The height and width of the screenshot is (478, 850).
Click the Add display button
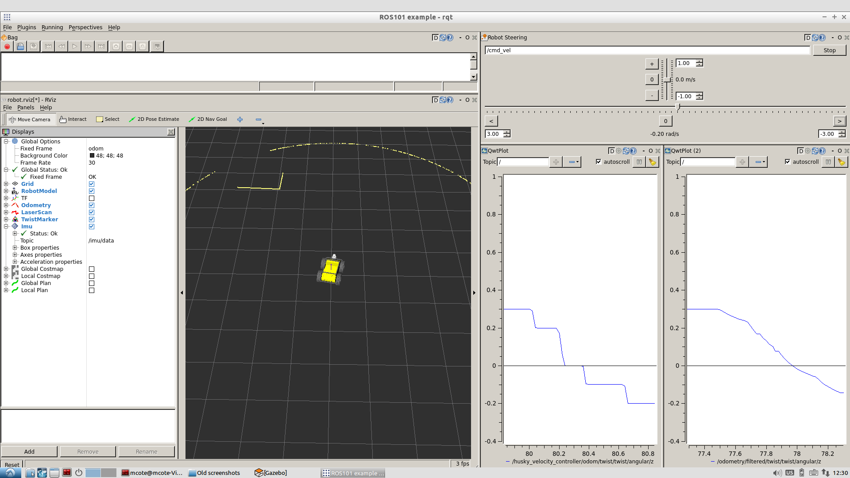[29, 451]
